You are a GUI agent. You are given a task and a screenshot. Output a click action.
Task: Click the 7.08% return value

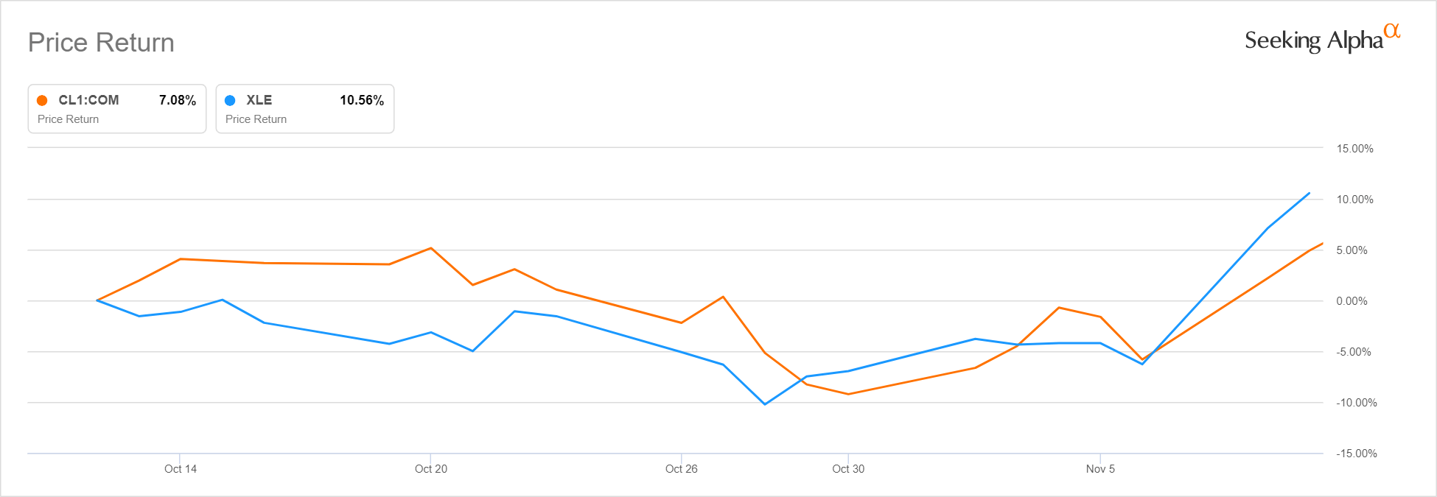click(x=178, y=100)
